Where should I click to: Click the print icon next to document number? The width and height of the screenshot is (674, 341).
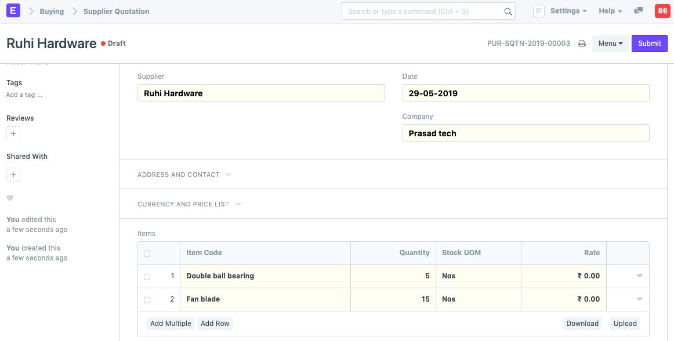(582, 43)
